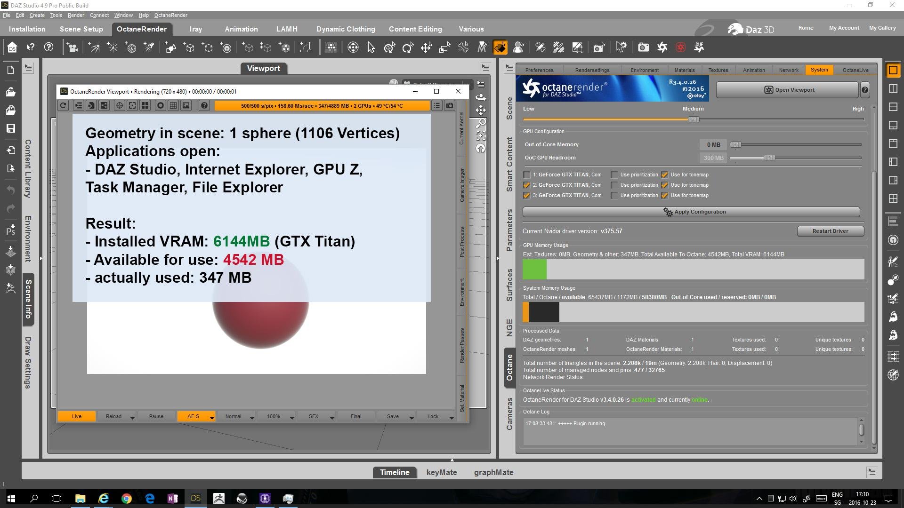Toggle Use prioritization for GPU 2
This screenshot has height=508, width=904.
(614, 185)
